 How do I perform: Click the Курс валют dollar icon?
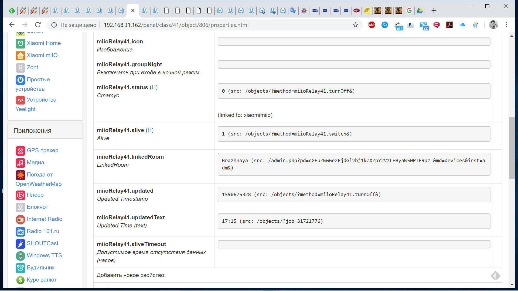(20, 280)
